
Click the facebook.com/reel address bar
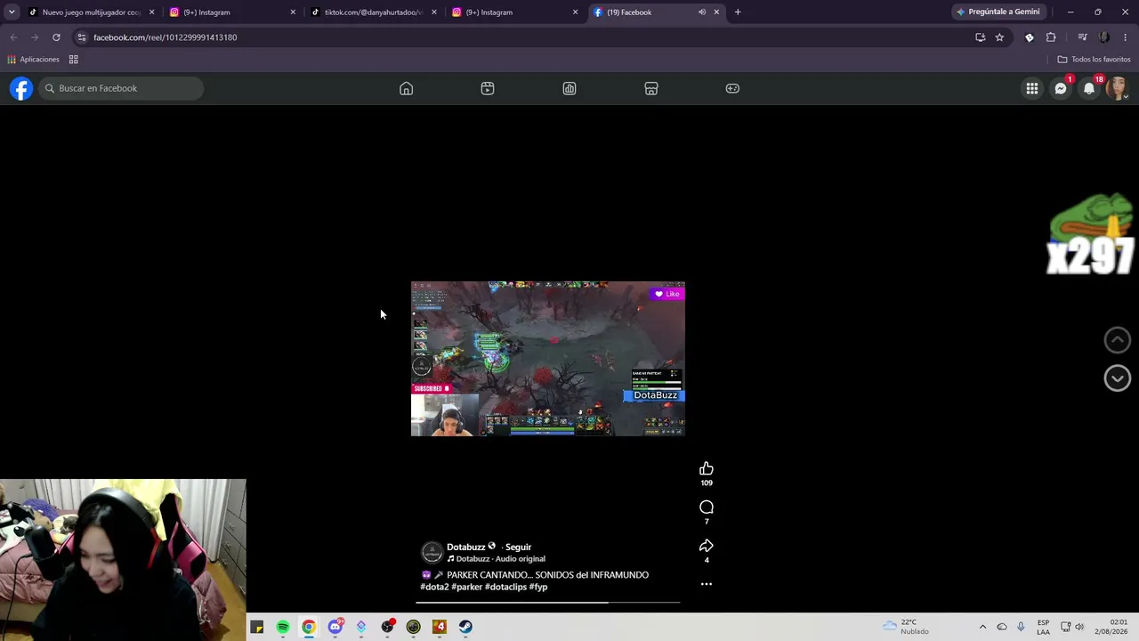click(x=525, y=37)
